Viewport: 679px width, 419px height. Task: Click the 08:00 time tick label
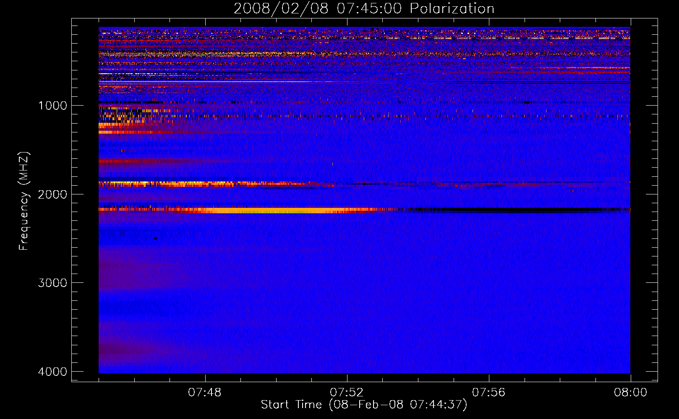pos(630,393)
